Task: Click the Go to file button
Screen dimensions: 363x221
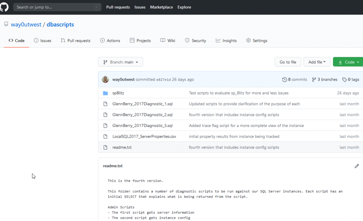Action: click(x=287, y=62)
